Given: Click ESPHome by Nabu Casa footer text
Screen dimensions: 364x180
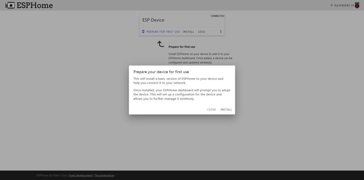Looking at the screenshot, I should (x=52, y=175).
